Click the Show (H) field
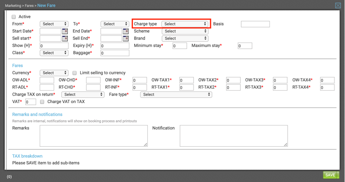This screenshot has width=345, height=182. [x=54, y=46]
